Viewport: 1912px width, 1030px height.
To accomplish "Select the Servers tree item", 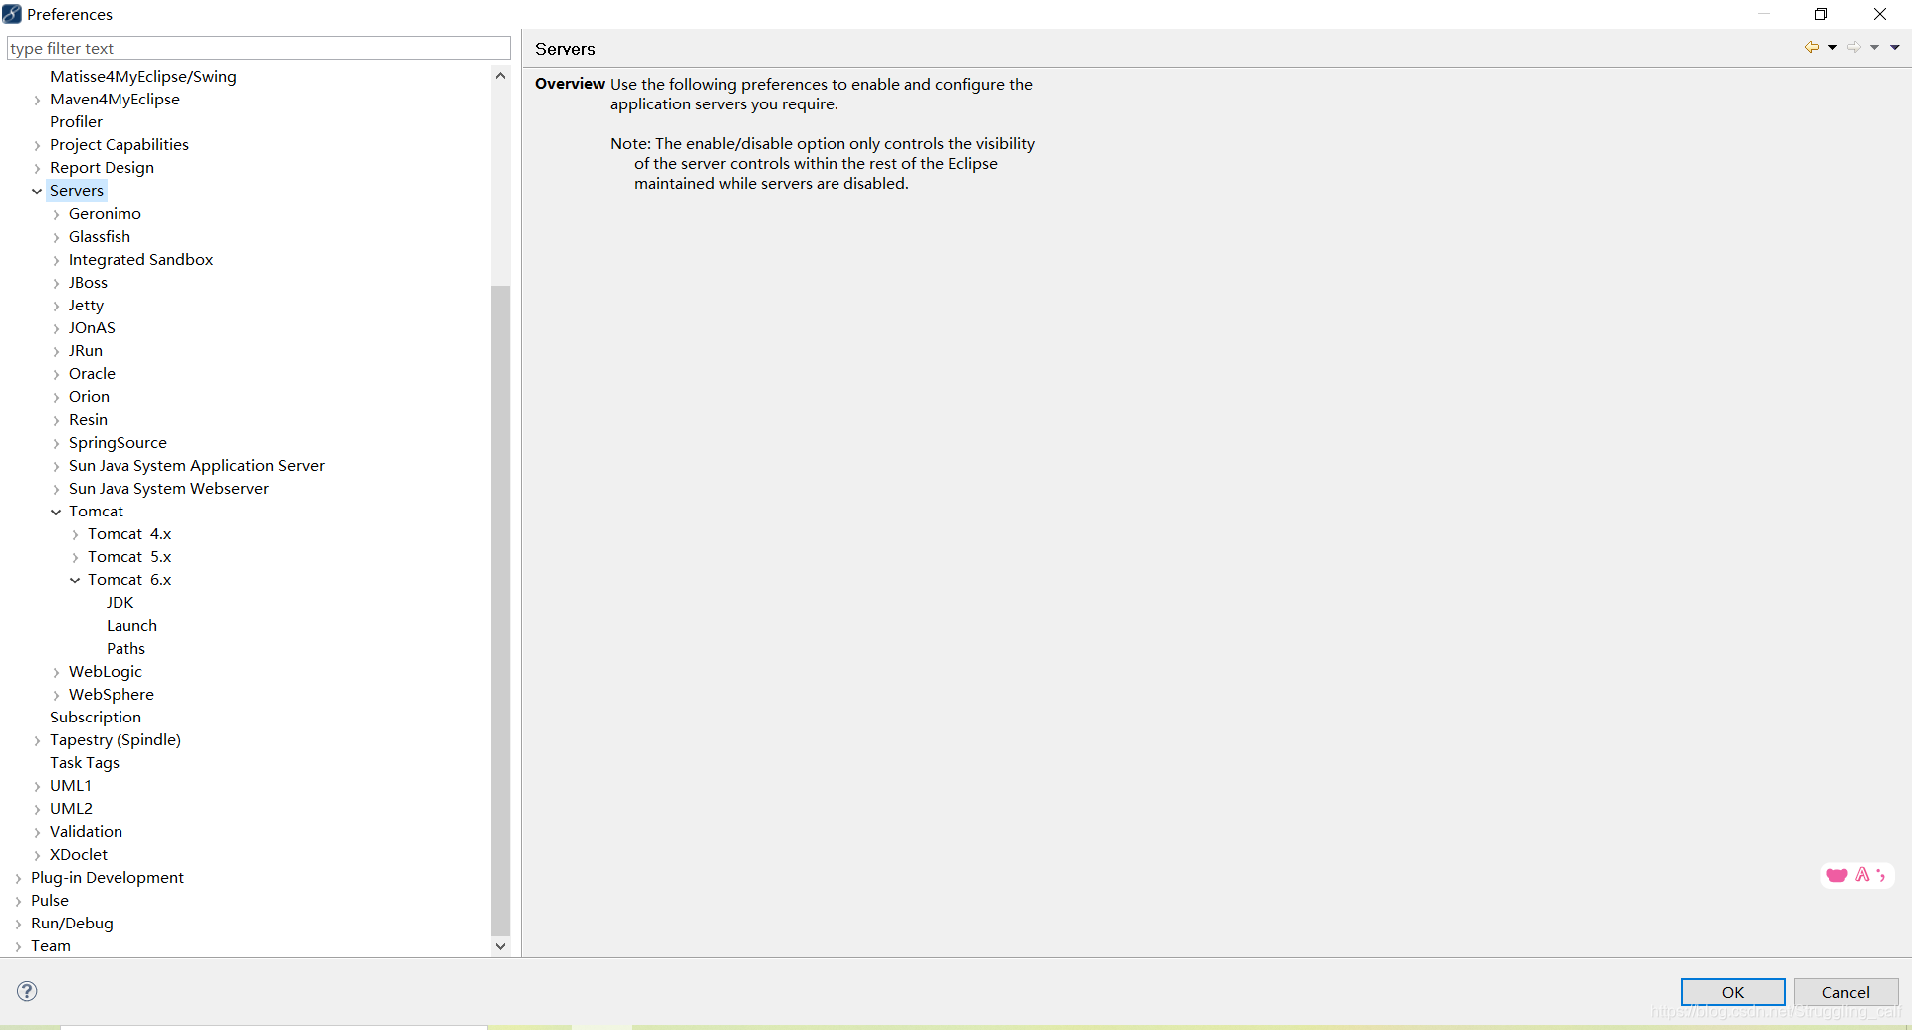I will (x=77, y=191).
